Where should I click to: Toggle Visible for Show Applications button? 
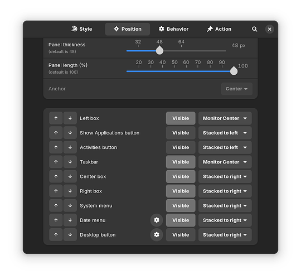[x=181, y=133]
